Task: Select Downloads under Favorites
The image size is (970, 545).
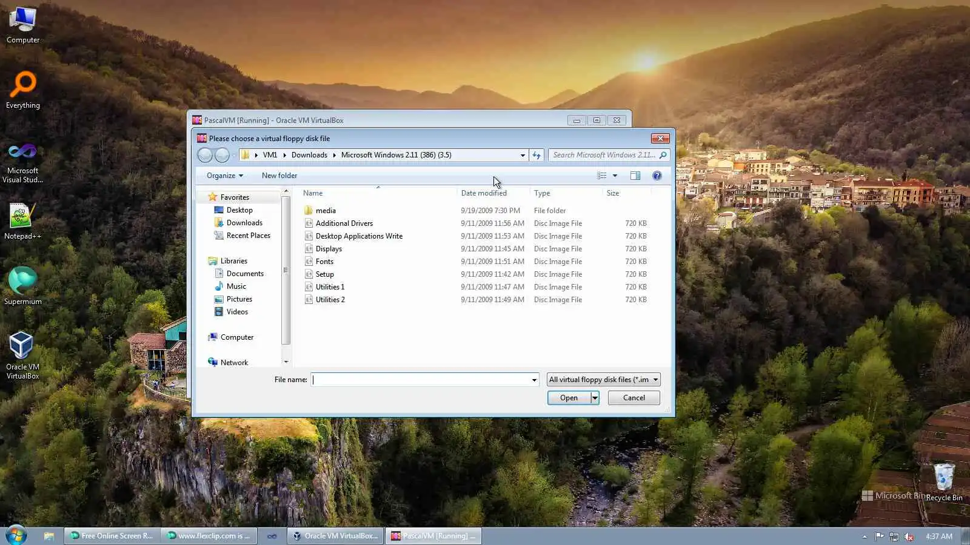Action: [244, 223]
